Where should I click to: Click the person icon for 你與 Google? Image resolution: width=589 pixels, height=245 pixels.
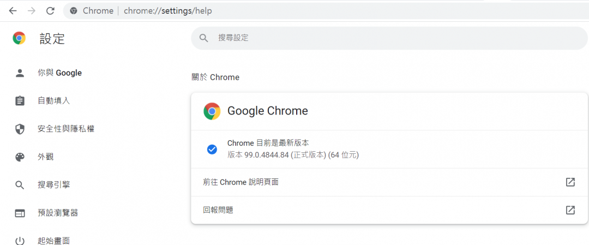coord(20,73)
